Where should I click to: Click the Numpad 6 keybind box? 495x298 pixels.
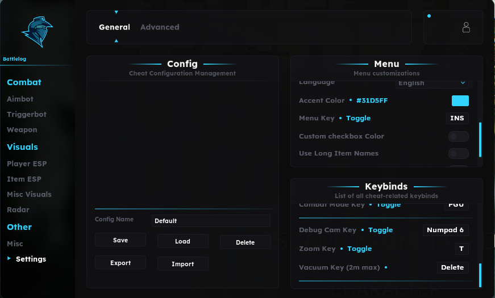click(446, 230)
